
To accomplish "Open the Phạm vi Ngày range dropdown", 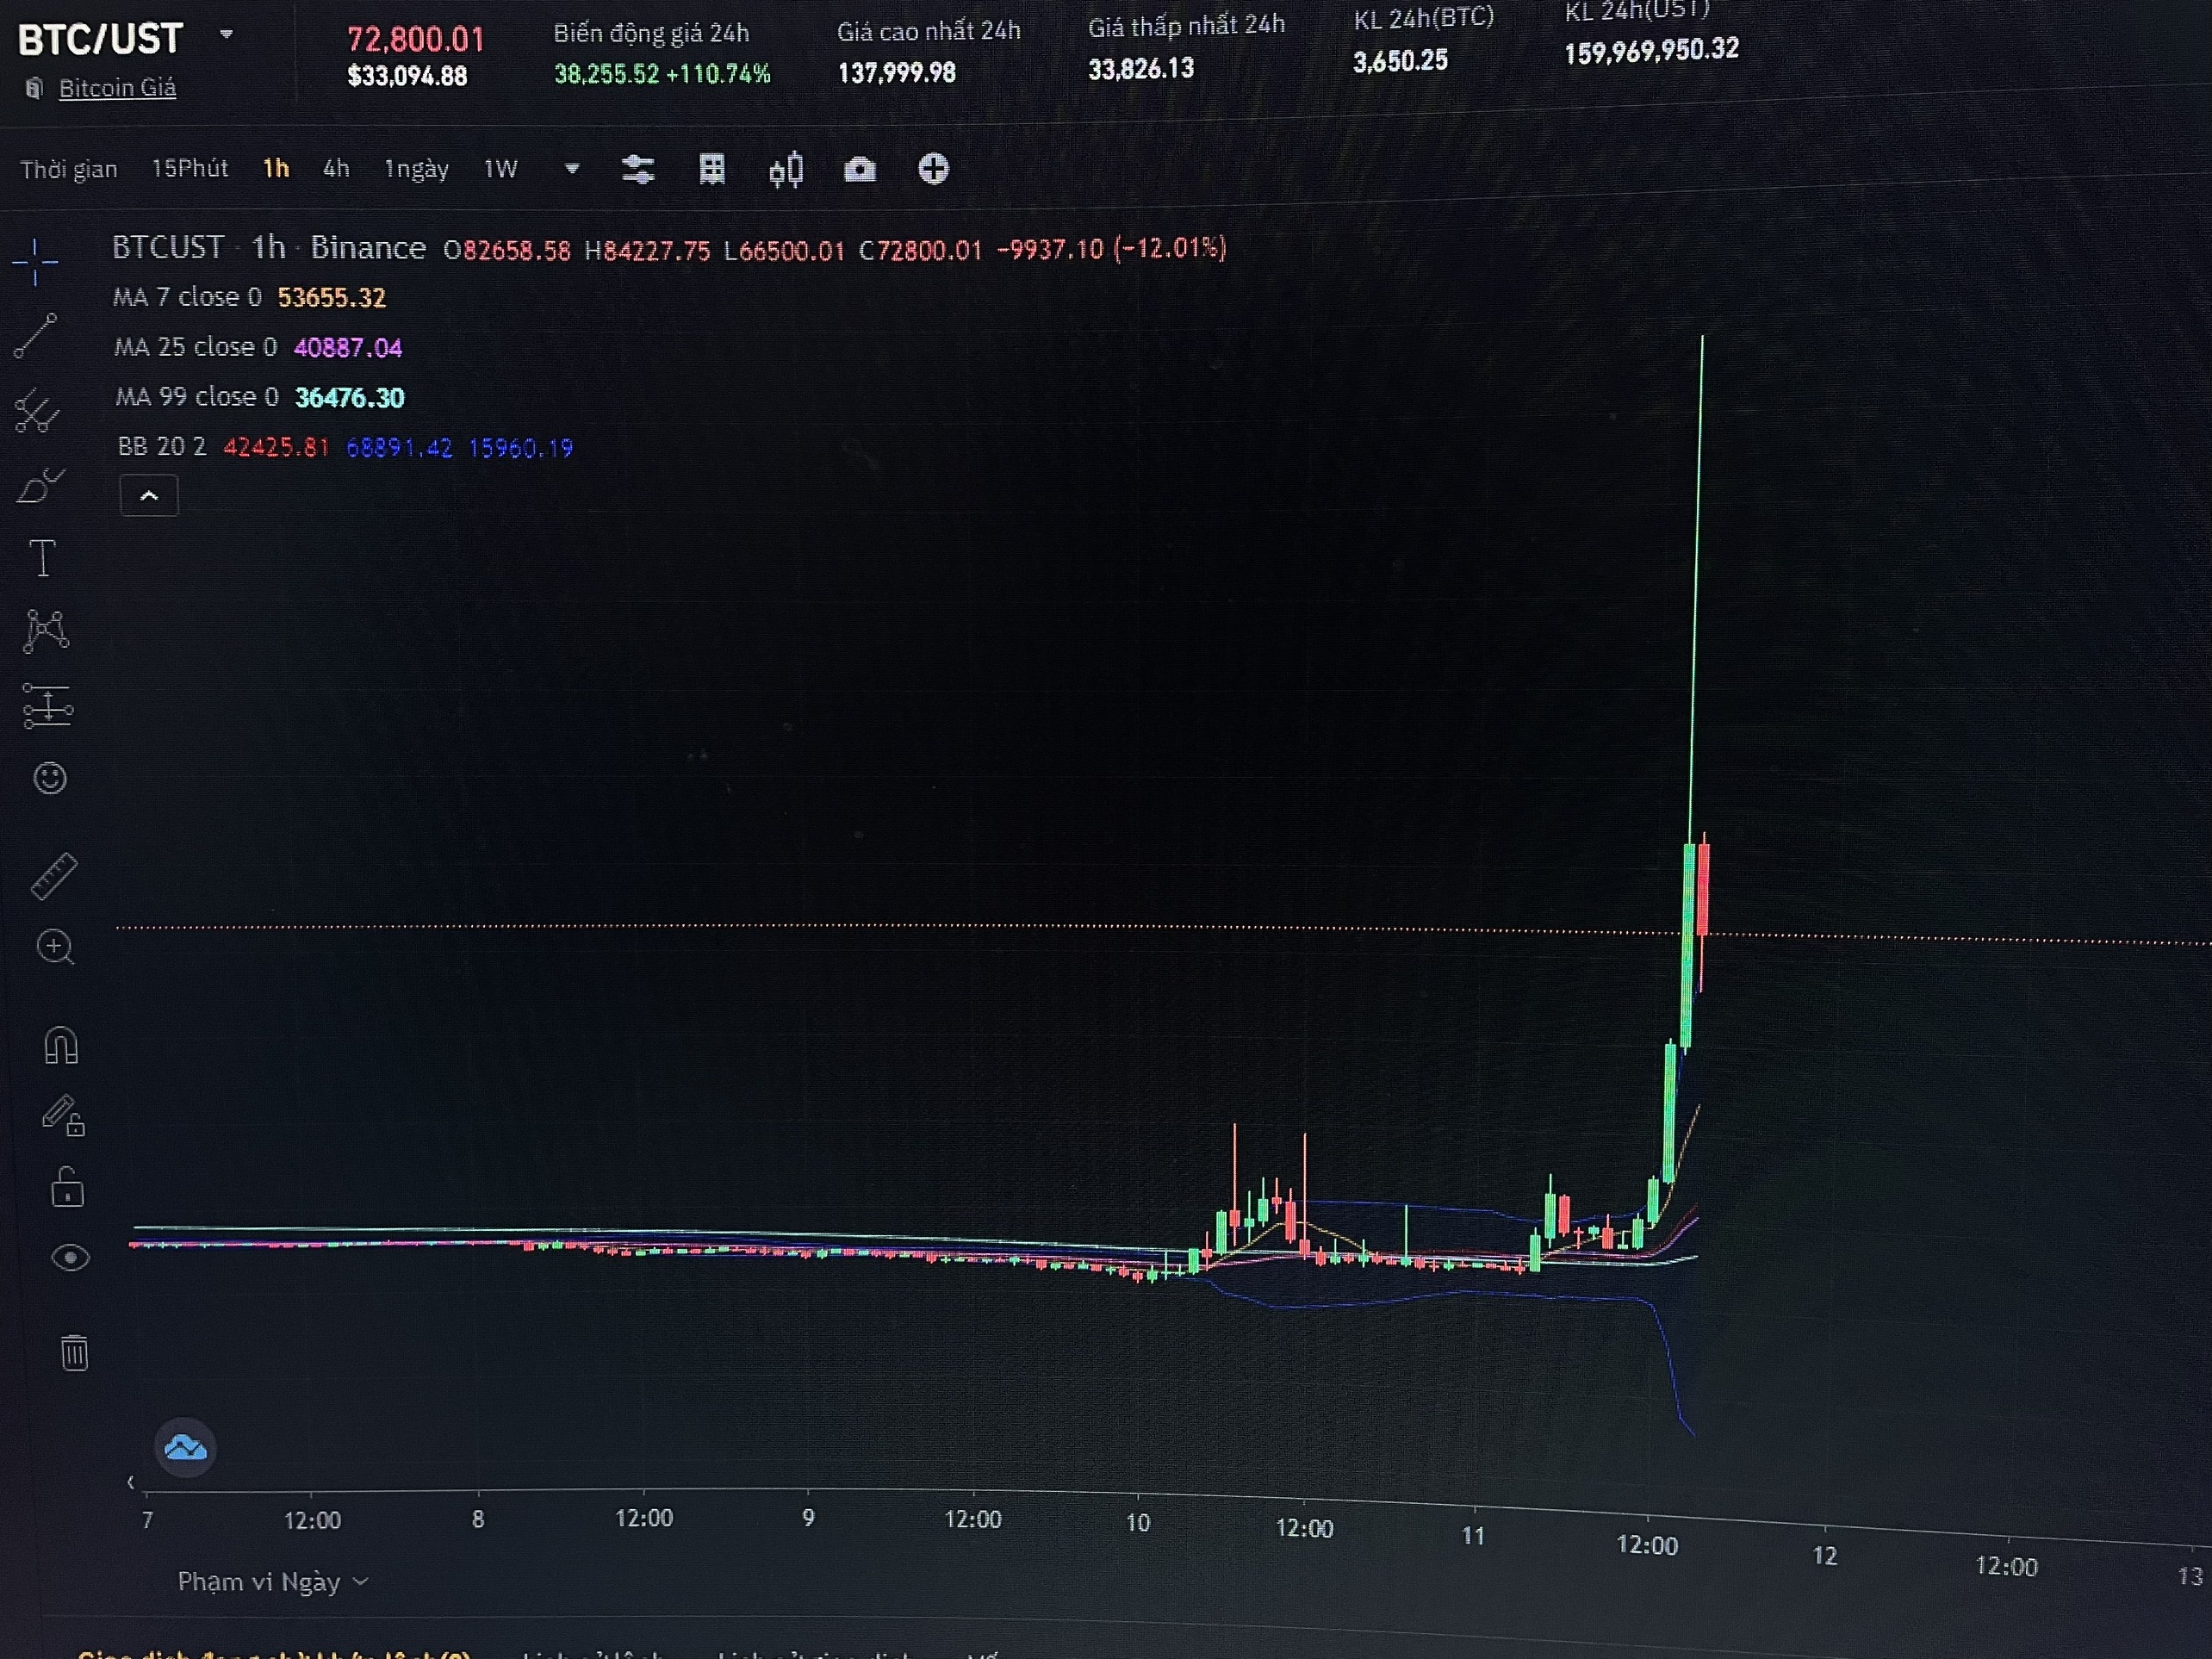I will click(272, 1581).
